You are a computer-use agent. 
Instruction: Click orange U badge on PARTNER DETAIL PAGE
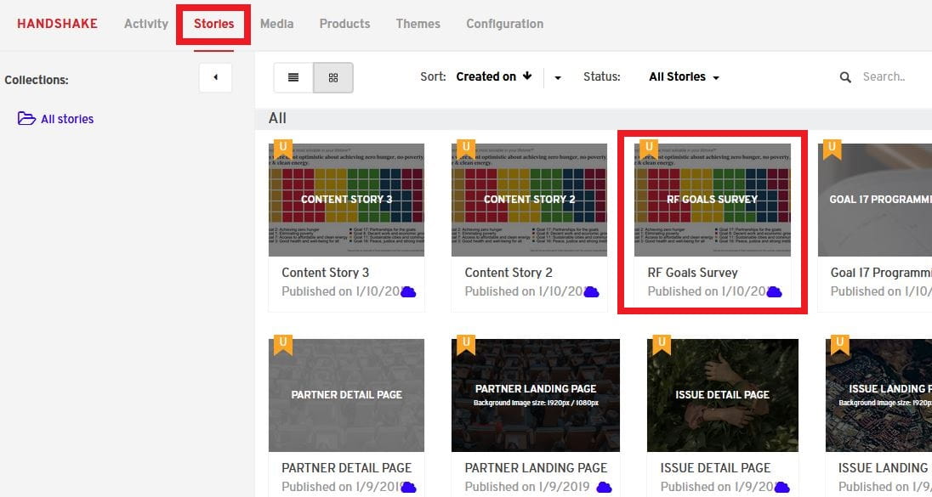pyautogui.click(x=283, y=345)
